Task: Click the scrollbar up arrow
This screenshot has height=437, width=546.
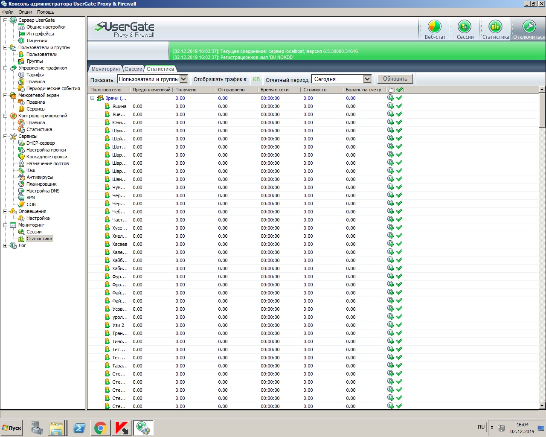Action: click(542, 90)
